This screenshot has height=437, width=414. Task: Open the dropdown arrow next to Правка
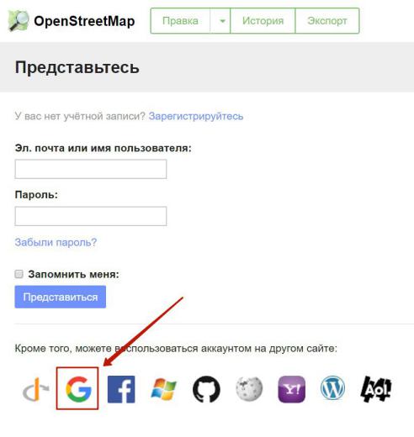(220, 21)
